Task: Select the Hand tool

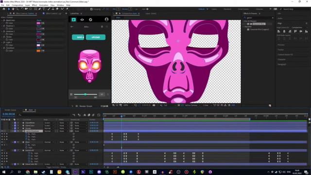Action: [x=13, y=9]
